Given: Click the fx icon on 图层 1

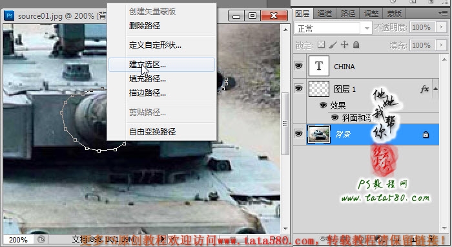Looking at the screenshot, I should coord(424,89).
